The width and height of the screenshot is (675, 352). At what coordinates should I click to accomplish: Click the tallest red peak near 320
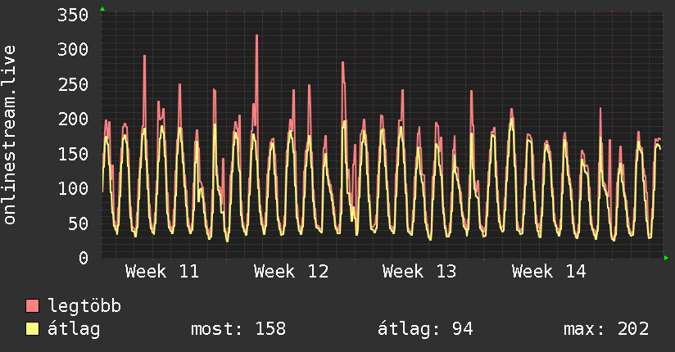(x=256, y=37)
